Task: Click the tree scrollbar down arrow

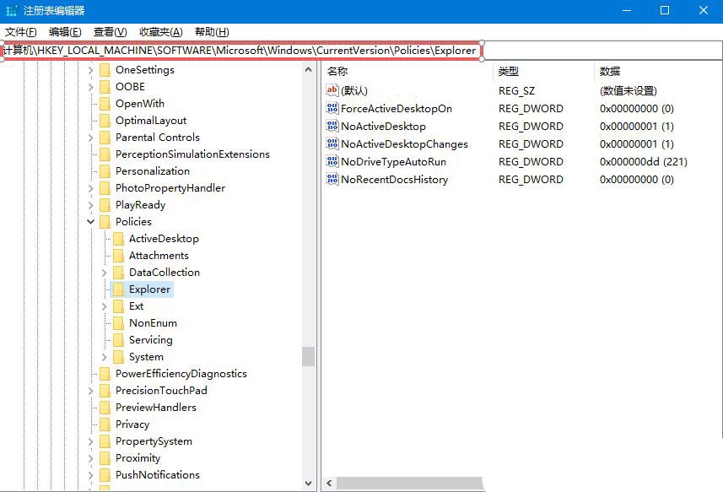Action: pos(310,482)
